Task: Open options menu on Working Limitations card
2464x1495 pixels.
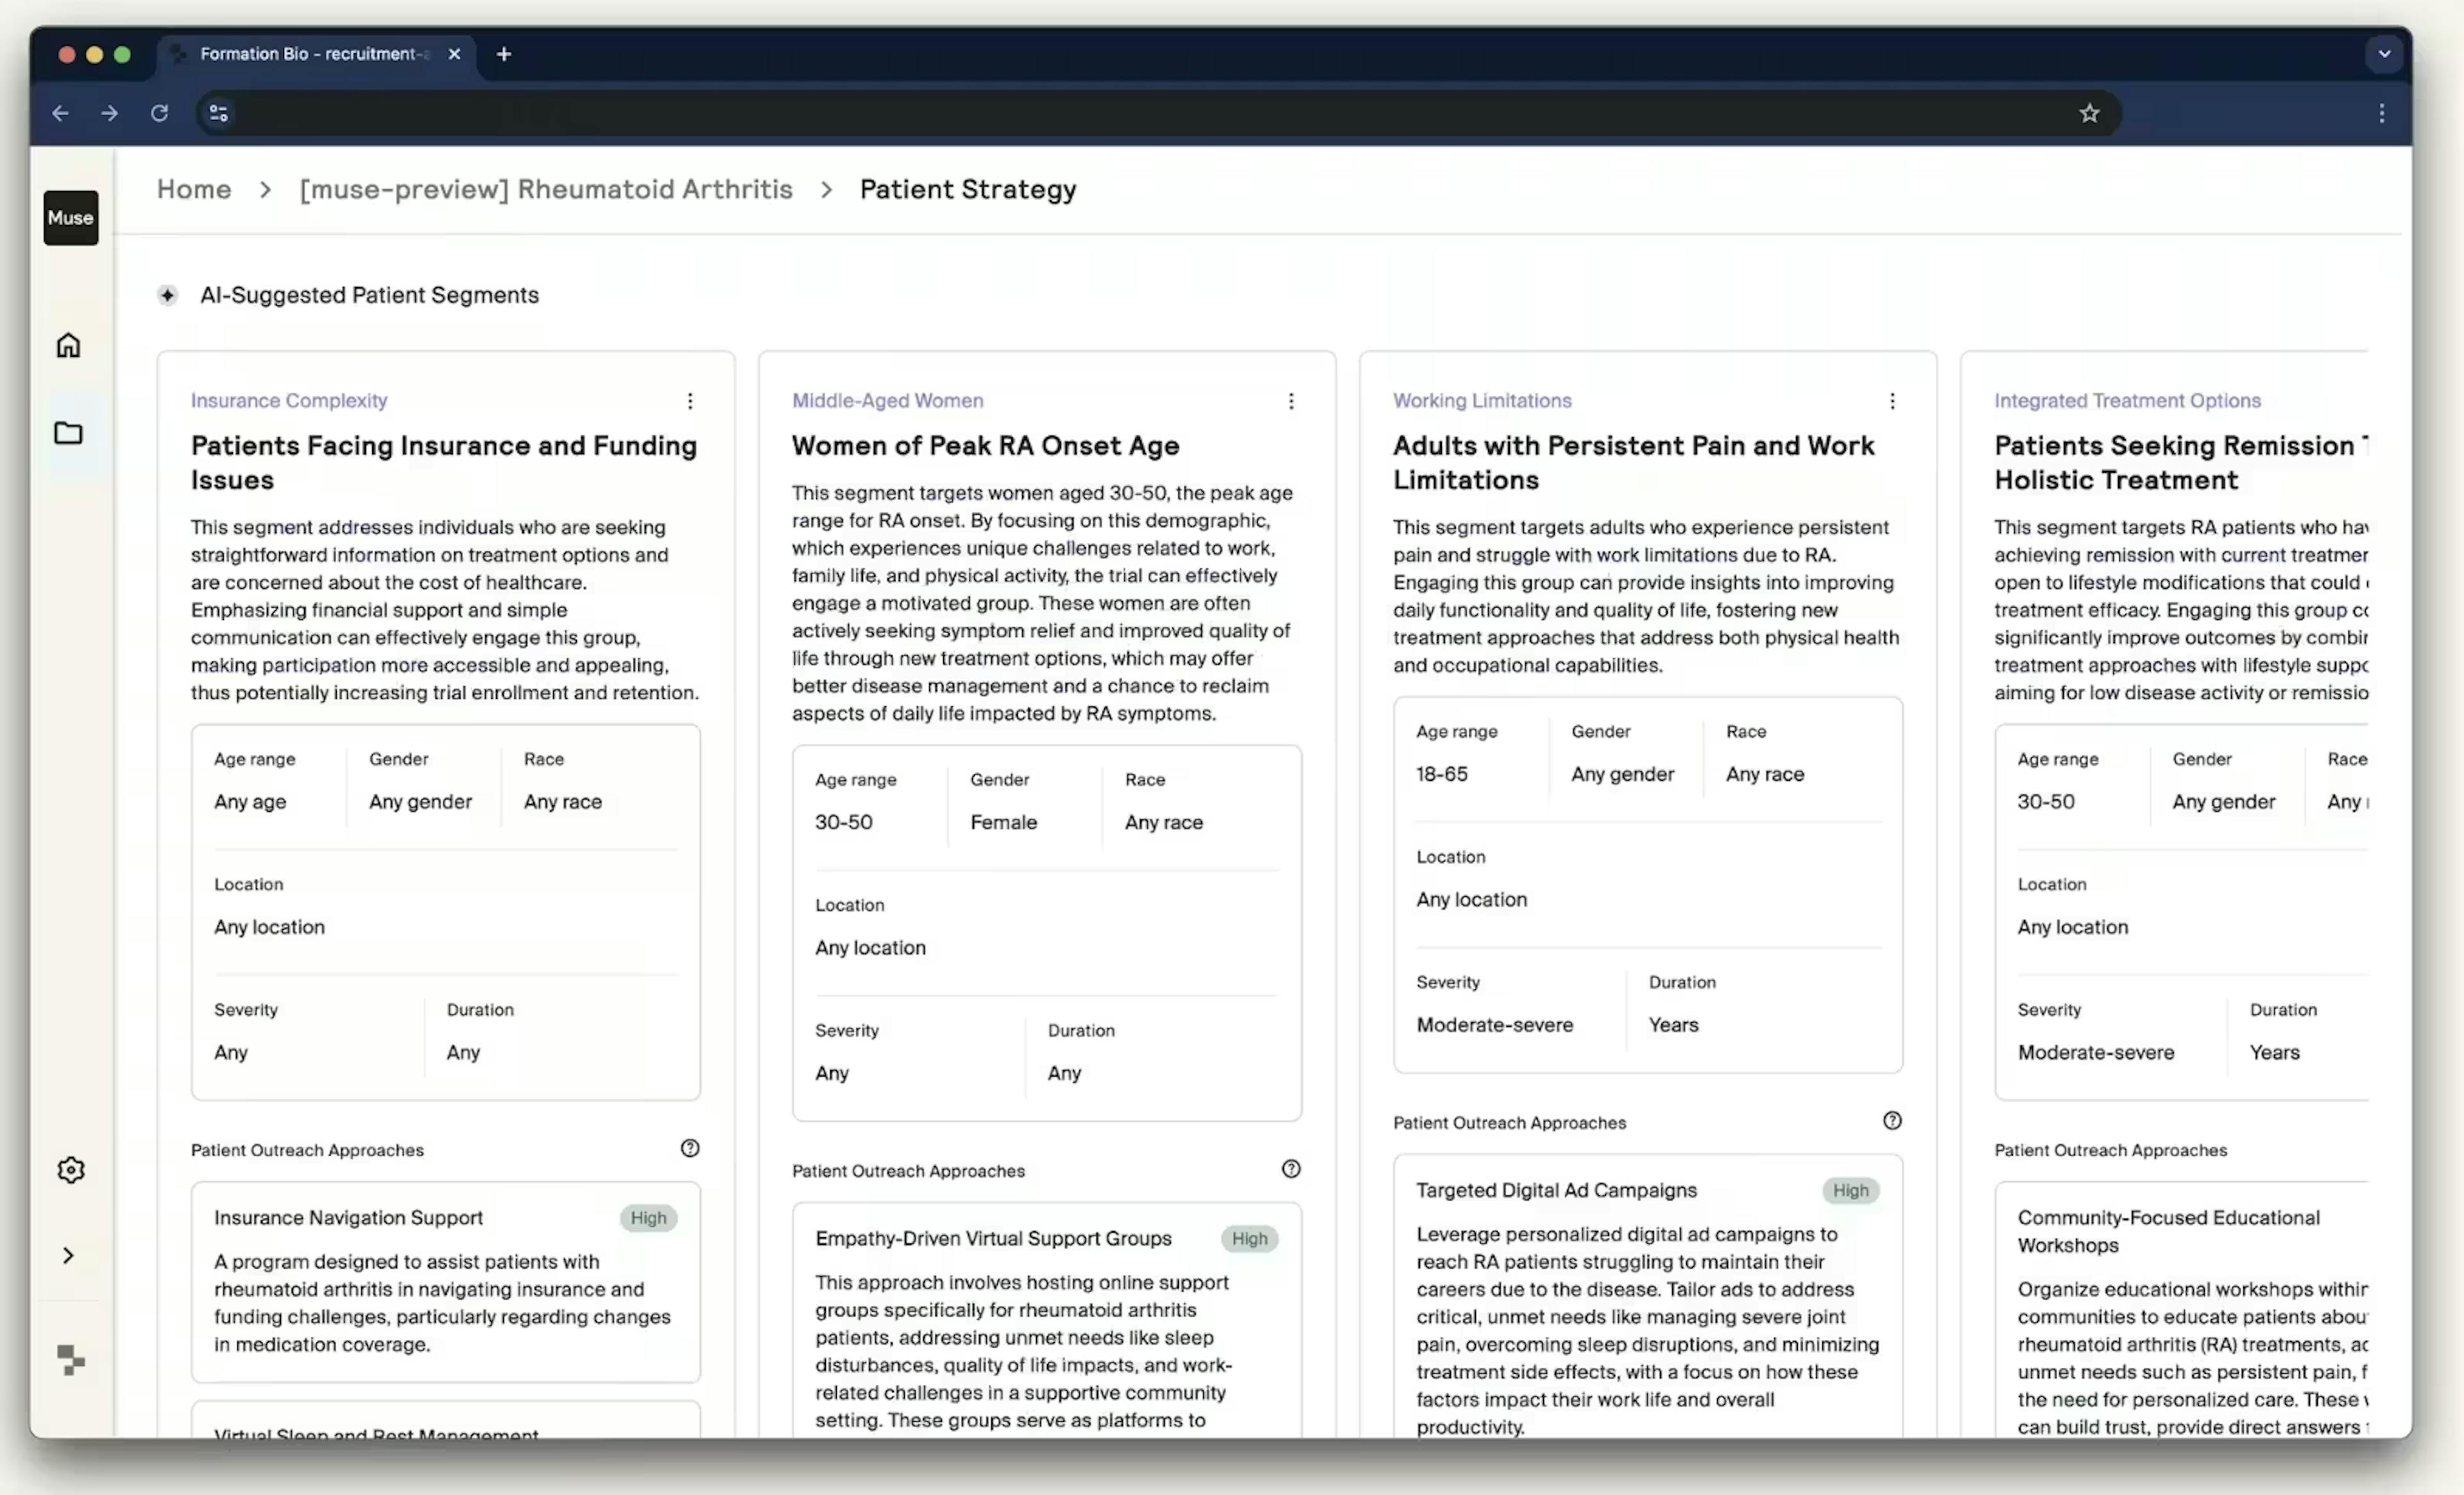Action: 1892,400
